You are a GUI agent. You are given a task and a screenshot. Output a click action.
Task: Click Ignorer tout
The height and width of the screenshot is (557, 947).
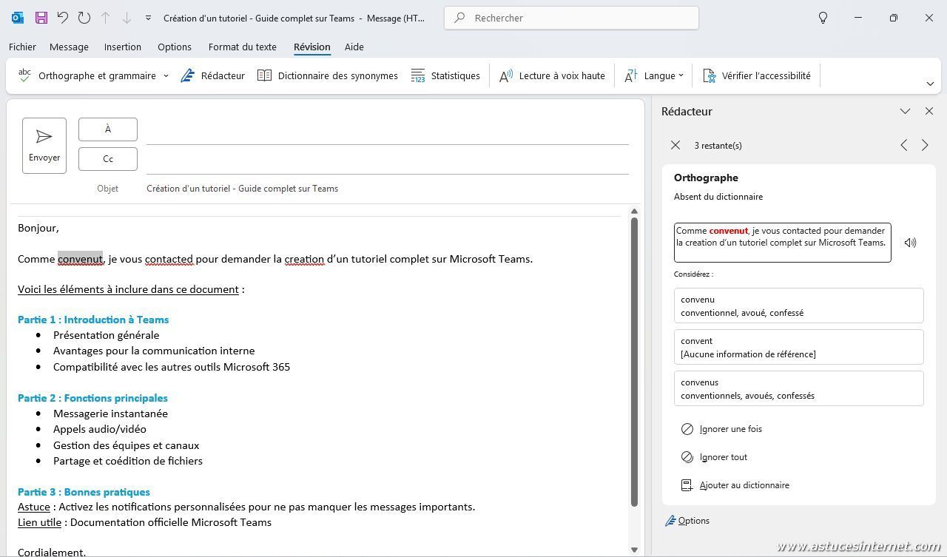tap(714, 457)
